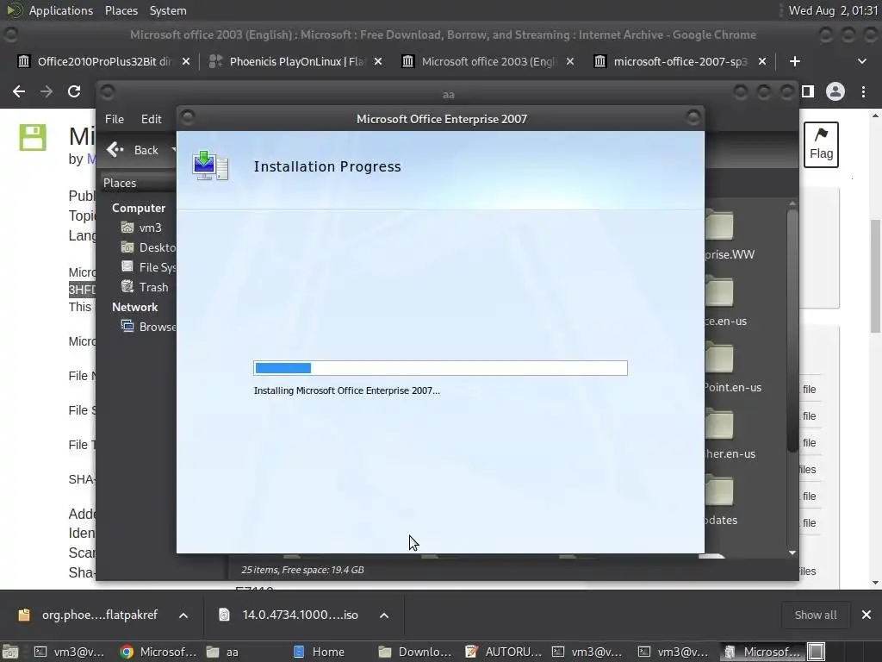Go forward in Chrome history

click(x=47, y=91)
